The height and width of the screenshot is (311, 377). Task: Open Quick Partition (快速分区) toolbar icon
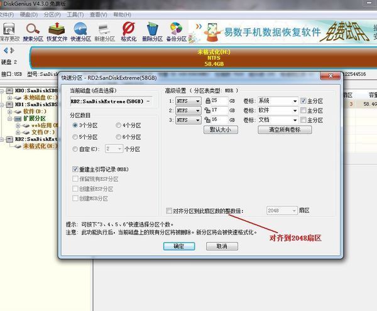80,32
